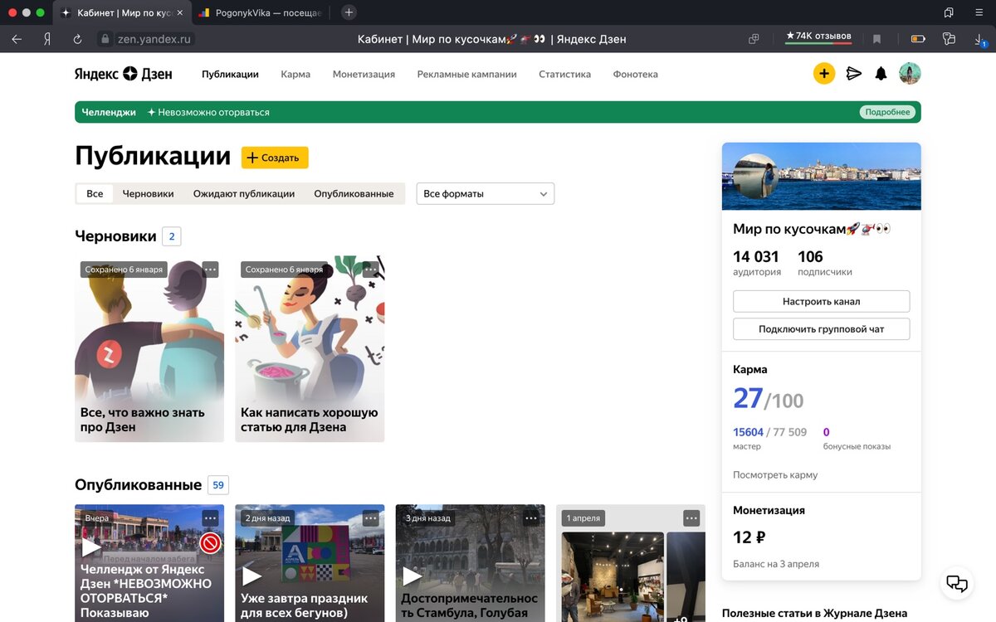Open the profile avatar in the header
The width and height of the screenshot is (996, 622).
(911, 74)
